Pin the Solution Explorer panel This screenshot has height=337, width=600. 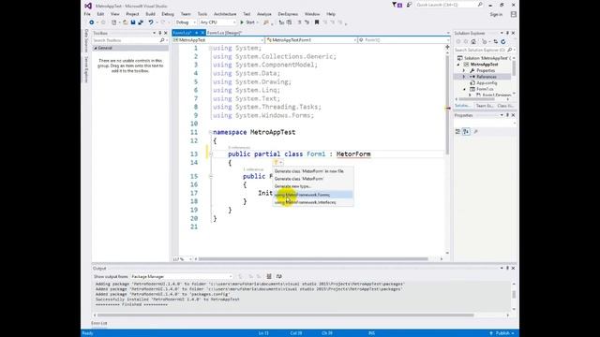pyautogui.click(x=507, y=34)
